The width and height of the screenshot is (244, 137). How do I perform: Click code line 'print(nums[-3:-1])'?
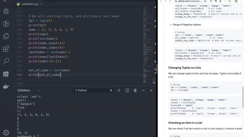pos(45,61)
